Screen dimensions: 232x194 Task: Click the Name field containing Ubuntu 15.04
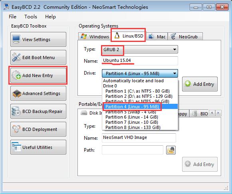140,61
